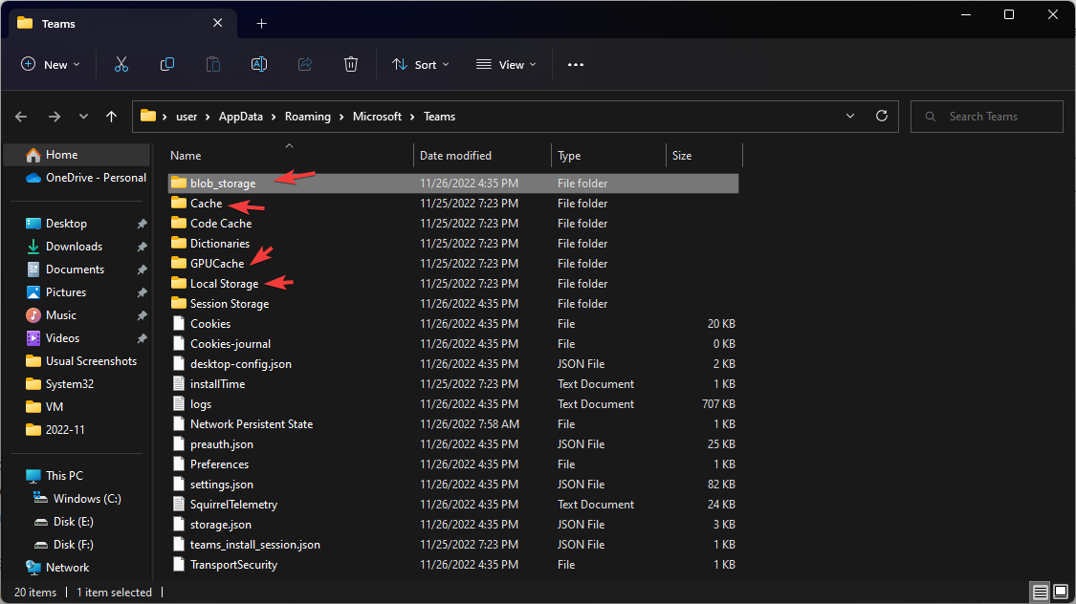
Task: Sort by Name column header
Action: pyautogui.click(x=290, y=156)
